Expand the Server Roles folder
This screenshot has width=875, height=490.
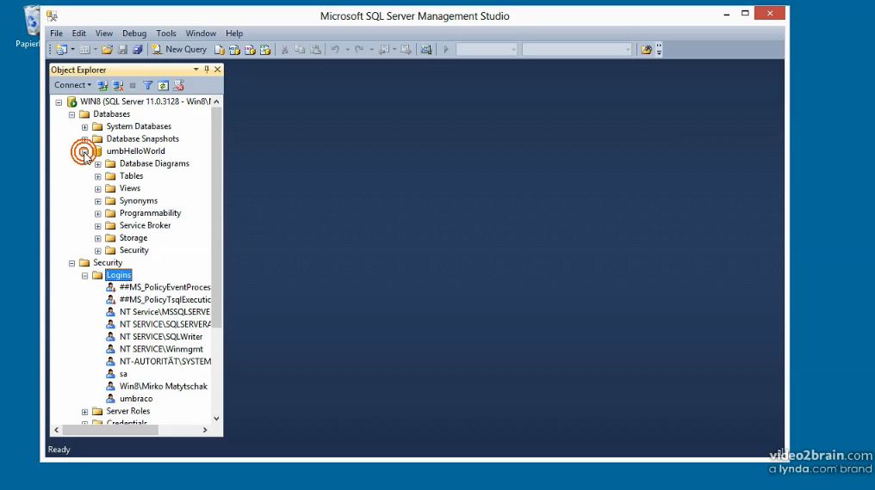pos(84,412)
